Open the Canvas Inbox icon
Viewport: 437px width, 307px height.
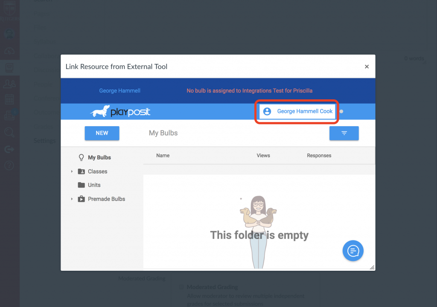pyautogui.click(x=9, y=116)
